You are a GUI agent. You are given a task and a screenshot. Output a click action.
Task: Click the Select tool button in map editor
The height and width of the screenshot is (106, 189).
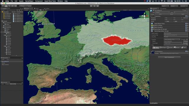point(156,48)
